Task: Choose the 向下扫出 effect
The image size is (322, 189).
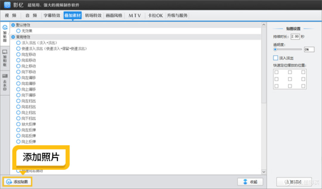Action: pyautogui.click(x=18, y=118)
